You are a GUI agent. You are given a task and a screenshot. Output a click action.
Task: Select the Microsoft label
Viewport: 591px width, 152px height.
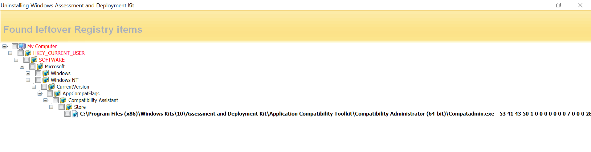[x=55, y=66]
